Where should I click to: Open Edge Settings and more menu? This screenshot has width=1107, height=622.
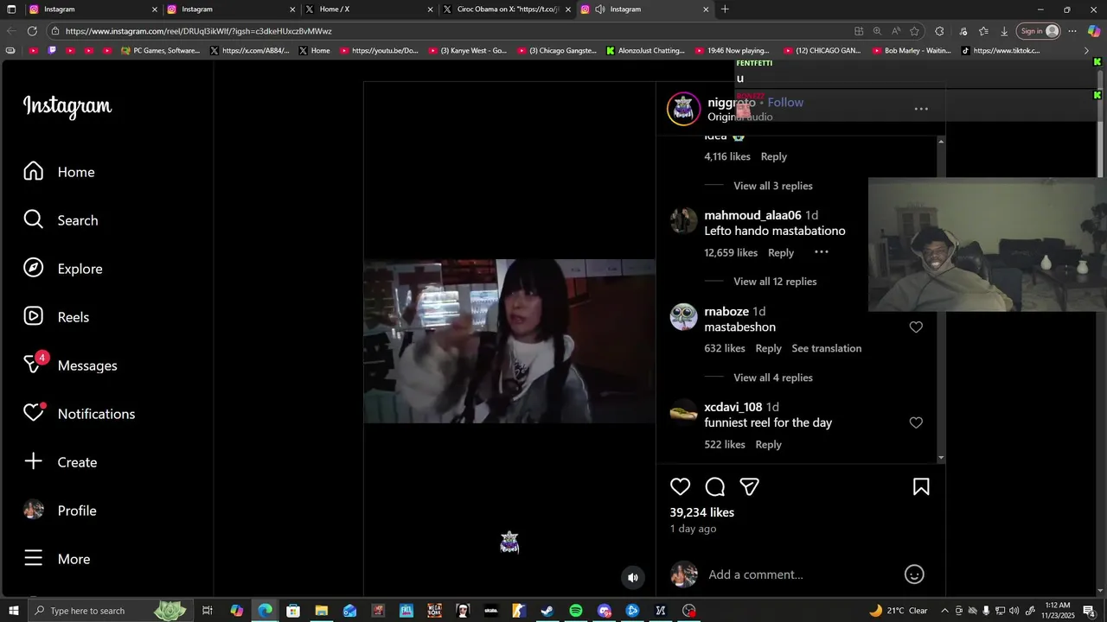point(1072,31)
